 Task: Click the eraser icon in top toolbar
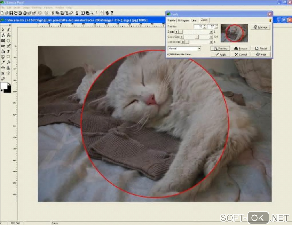(x=71, y=13)
